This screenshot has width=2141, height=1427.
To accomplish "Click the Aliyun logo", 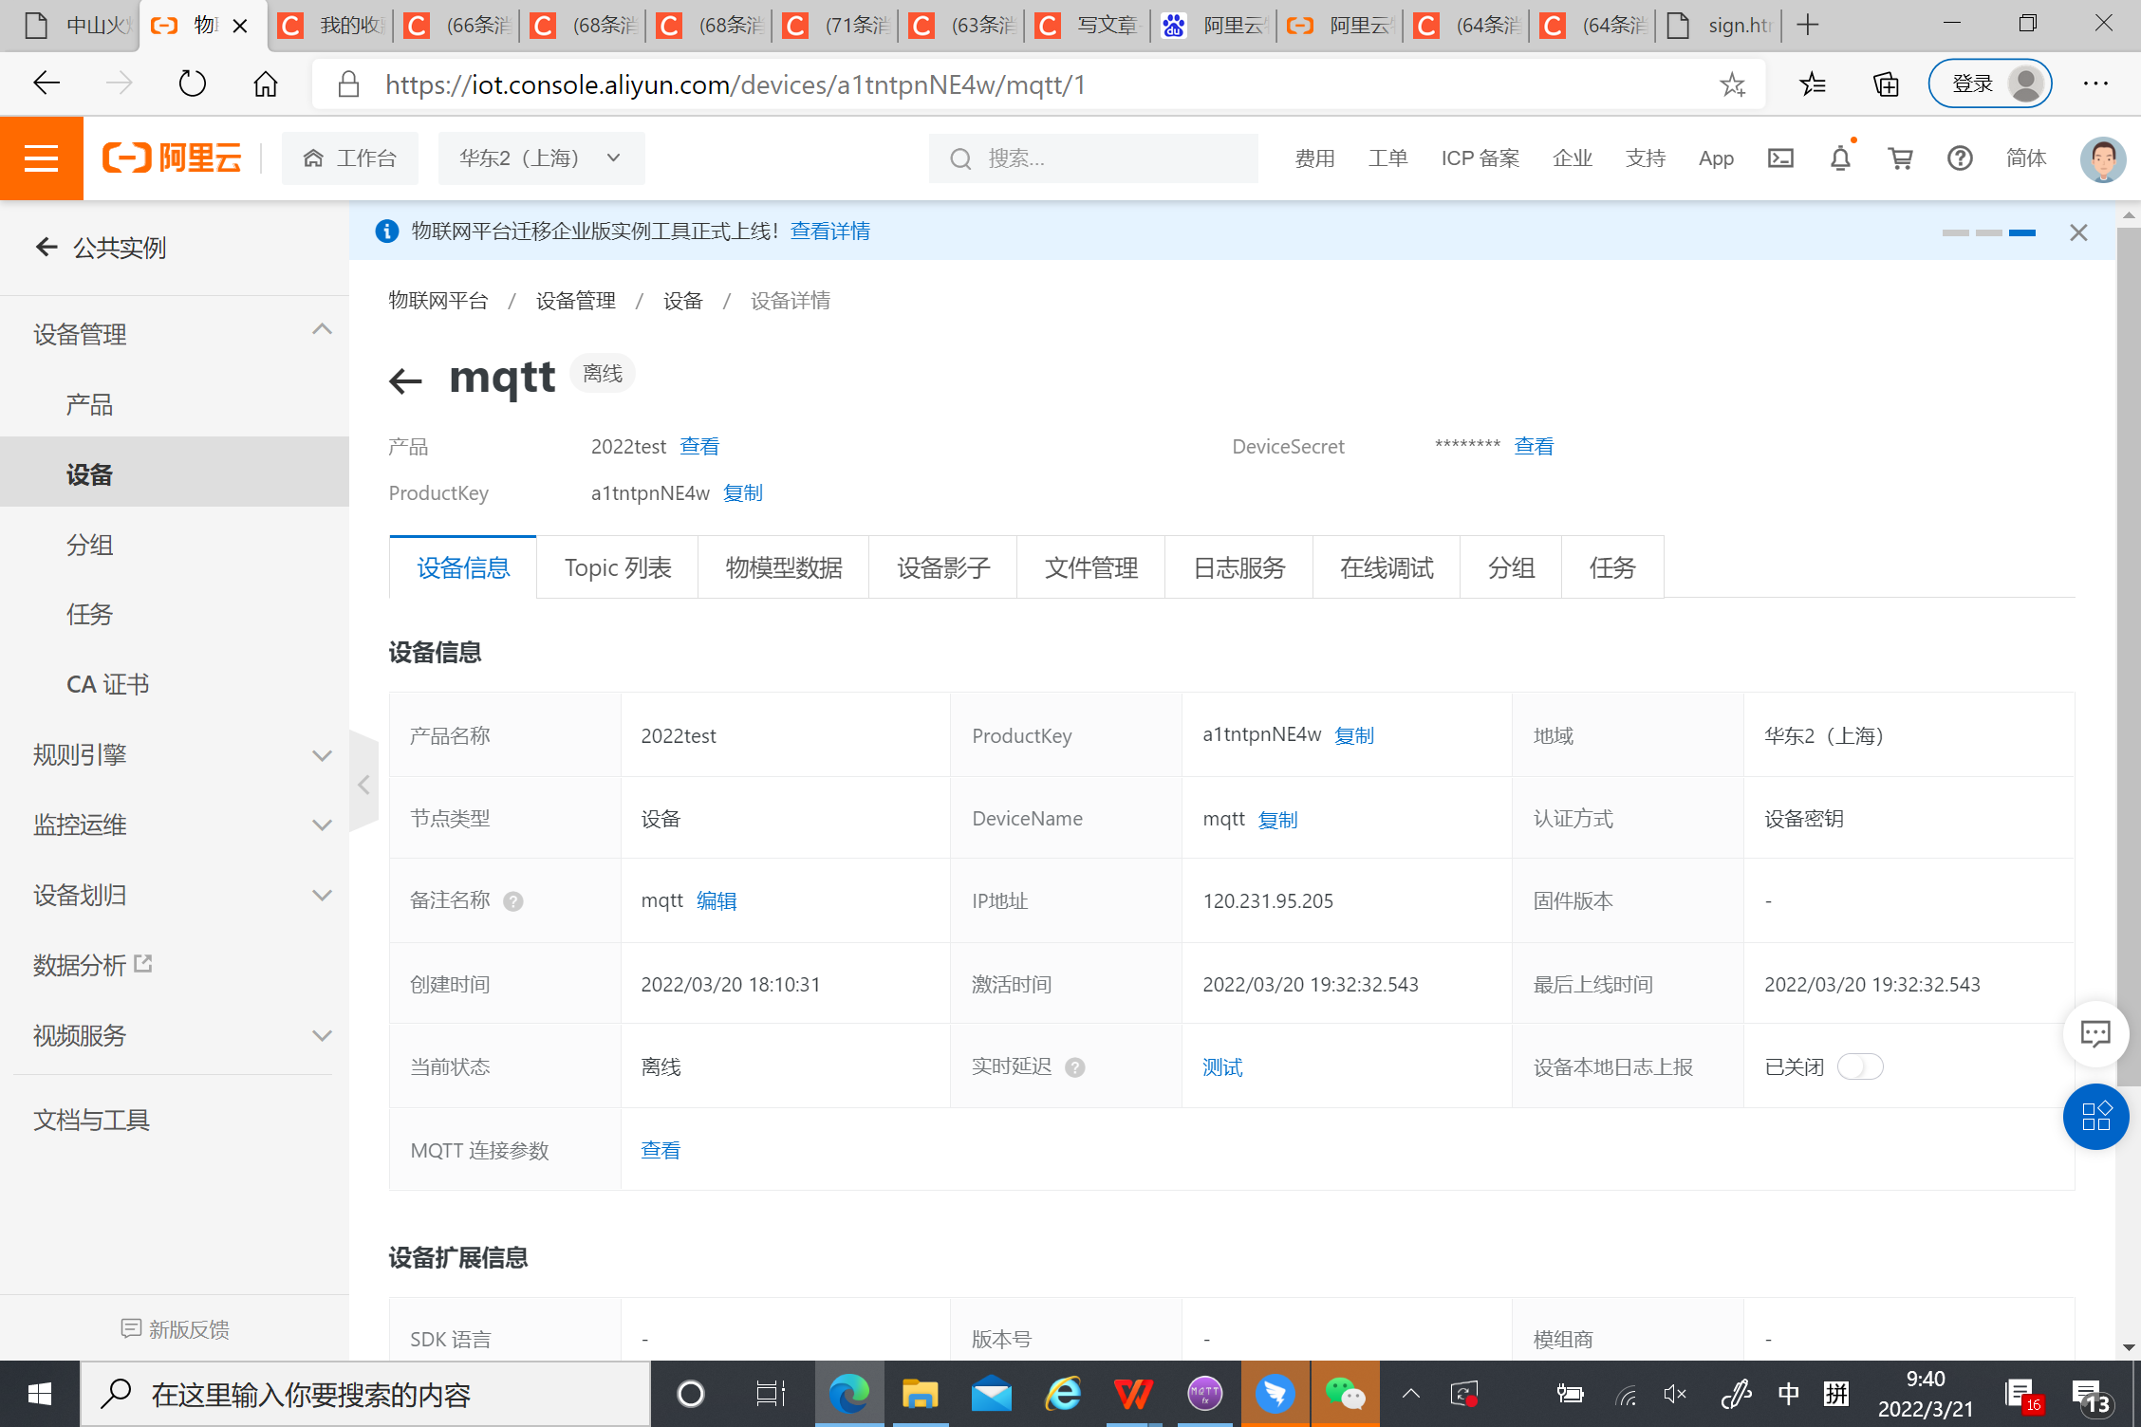I will 172,158.
